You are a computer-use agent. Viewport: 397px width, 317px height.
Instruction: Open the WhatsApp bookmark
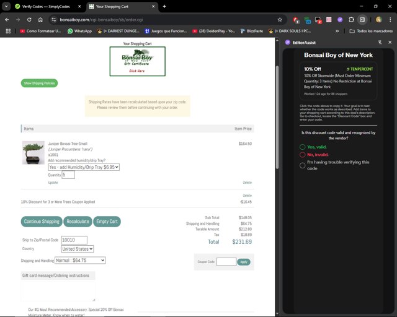[x=80, y=31]
